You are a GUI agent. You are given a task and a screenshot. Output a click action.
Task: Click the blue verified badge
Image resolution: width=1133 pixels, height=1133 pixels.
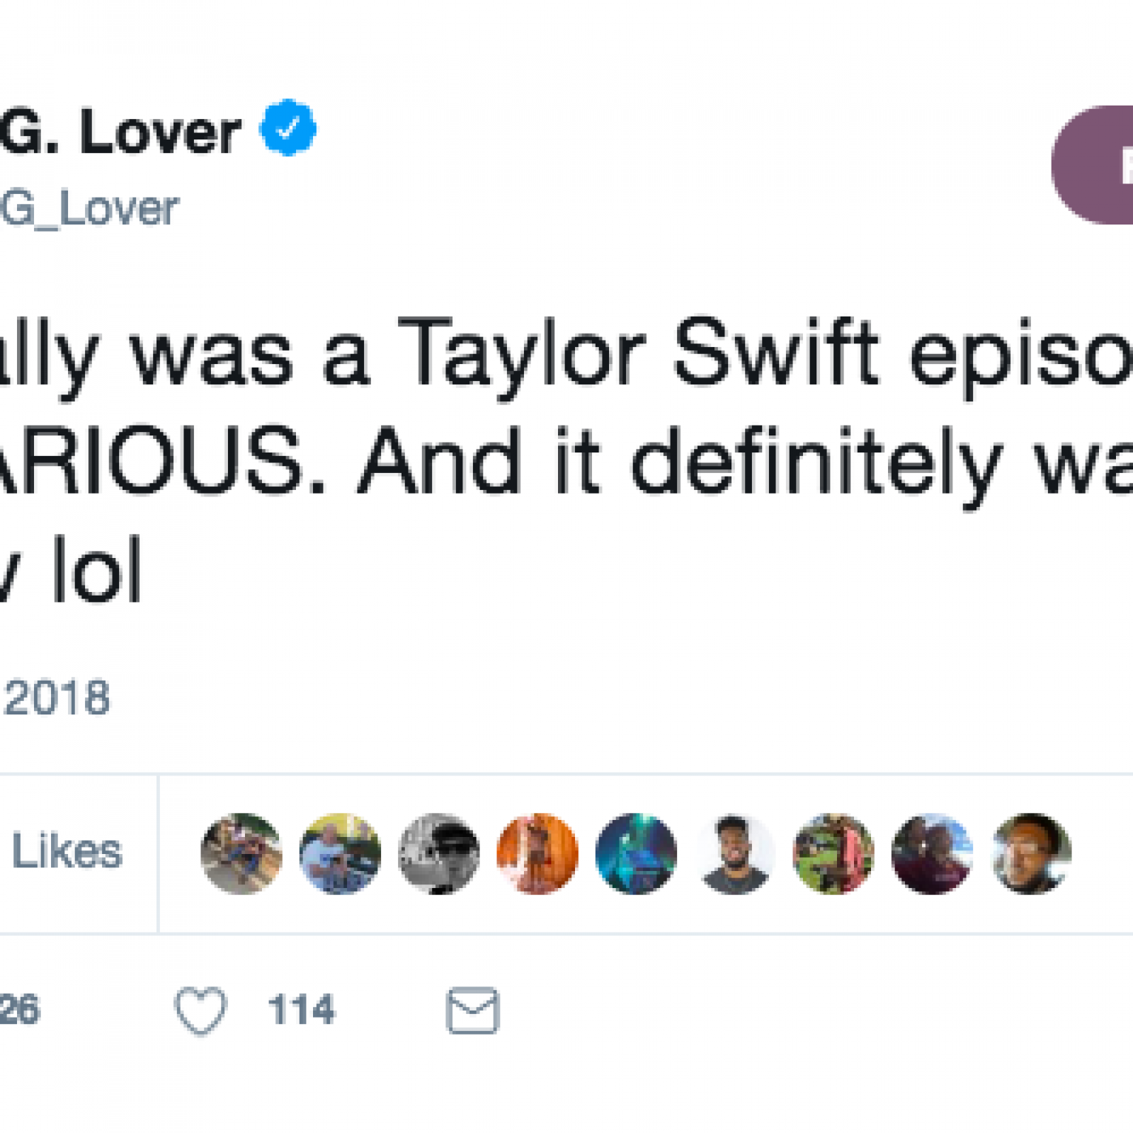pyautogui.click(x=287, y=128)
